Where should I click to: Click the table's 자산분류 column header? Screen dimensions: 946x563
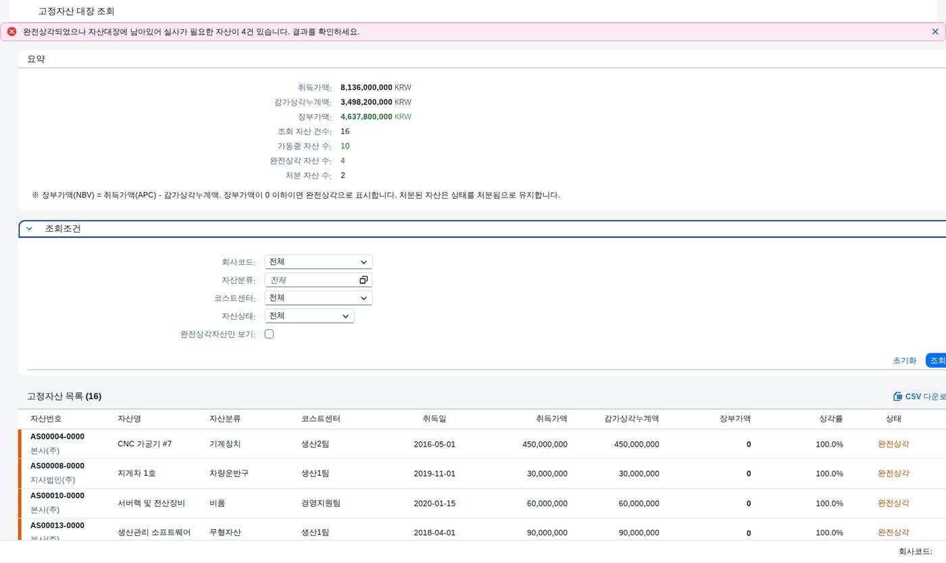225,419
